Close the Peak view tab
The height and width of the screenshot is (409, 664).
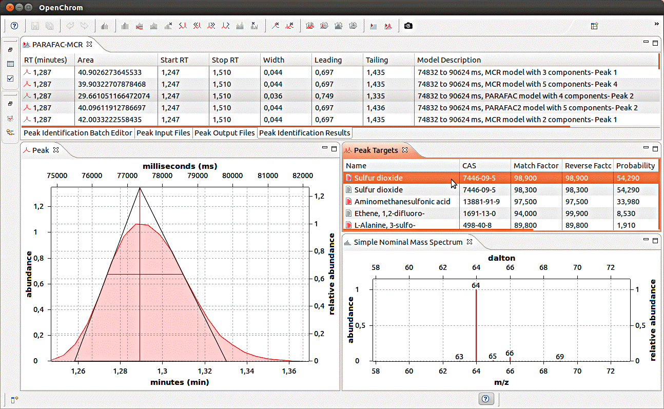(56, 150)
